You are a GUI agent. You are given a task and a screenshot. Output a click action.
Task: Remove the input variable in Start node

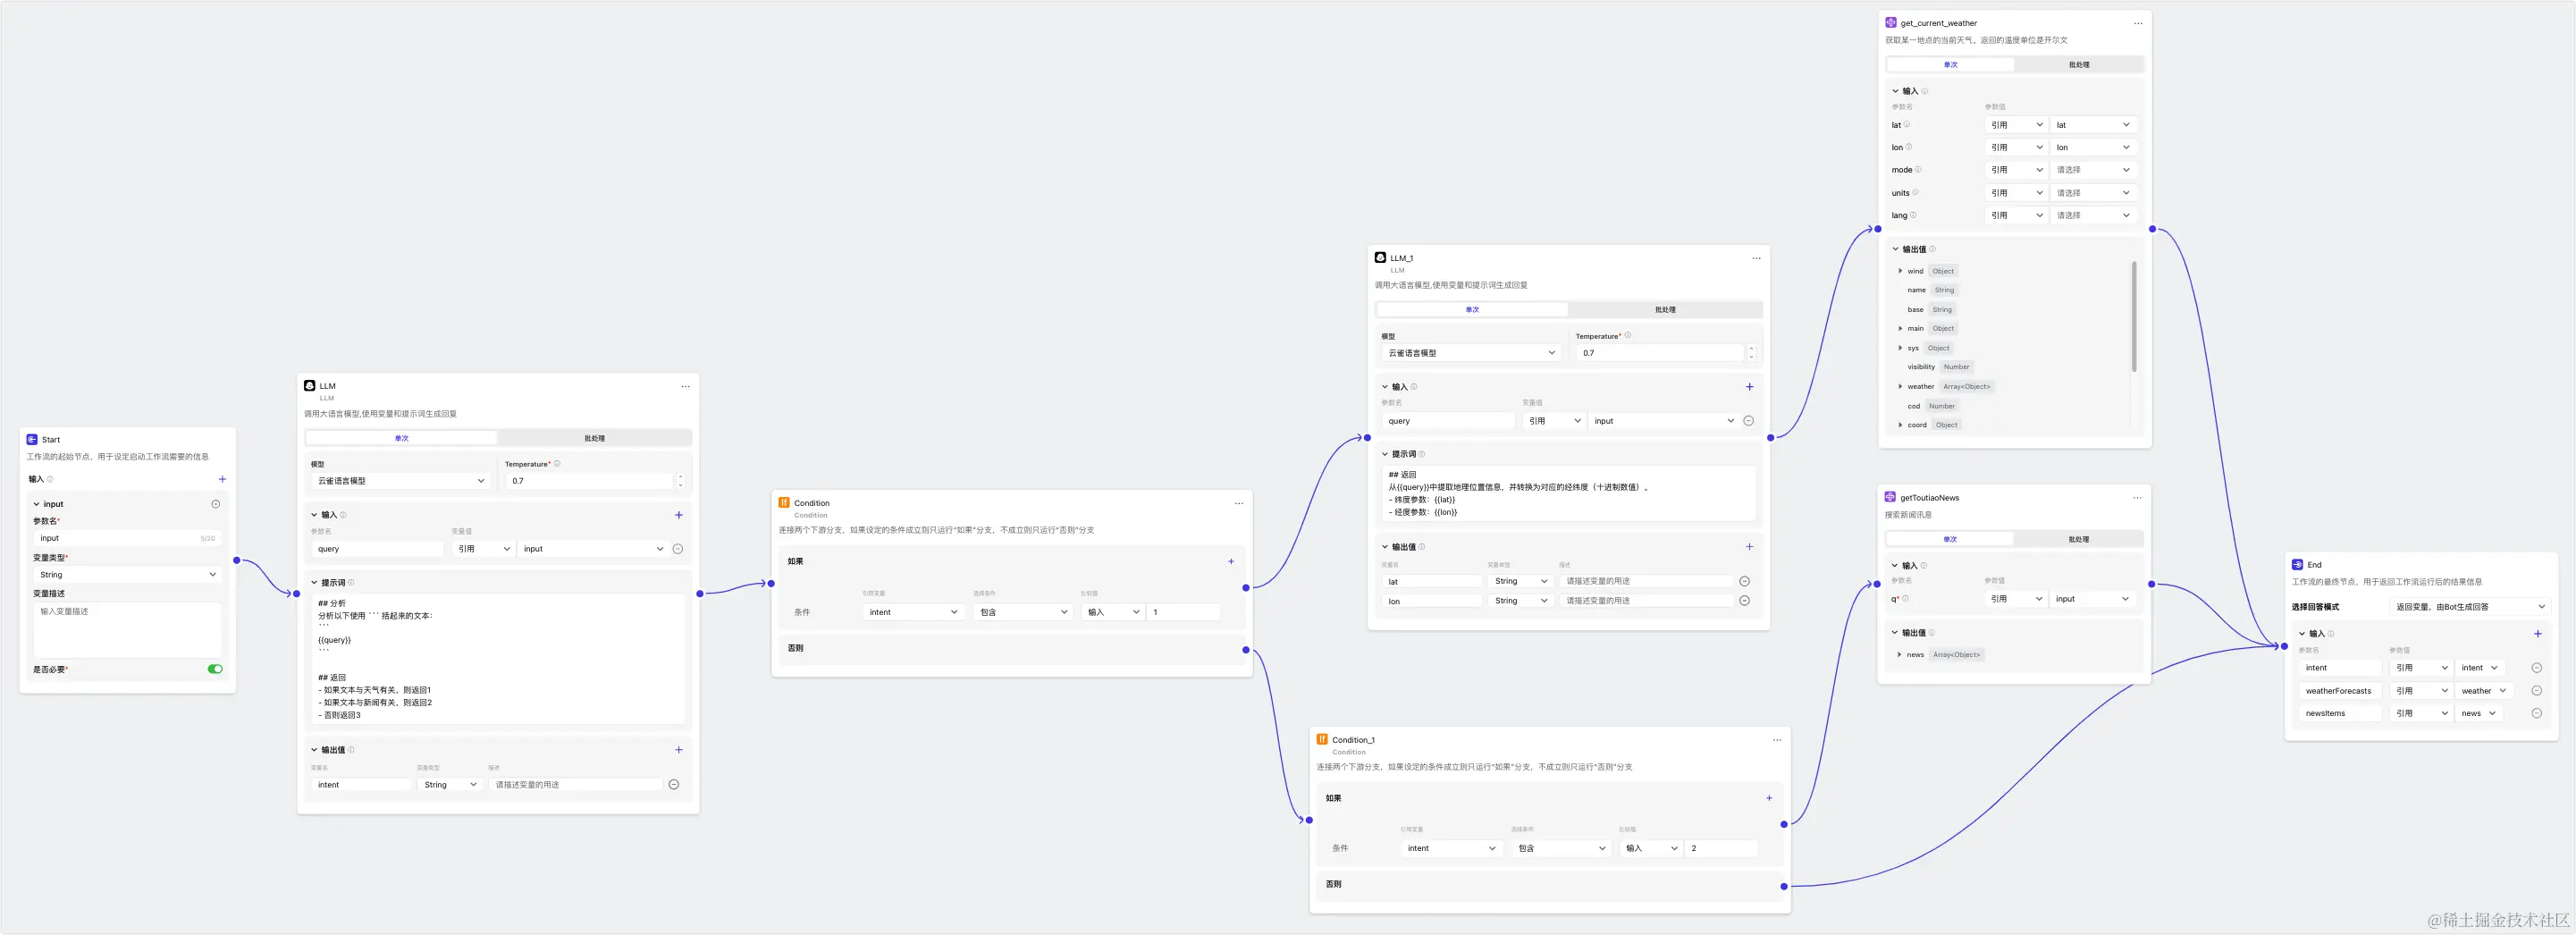click(215, 504)
